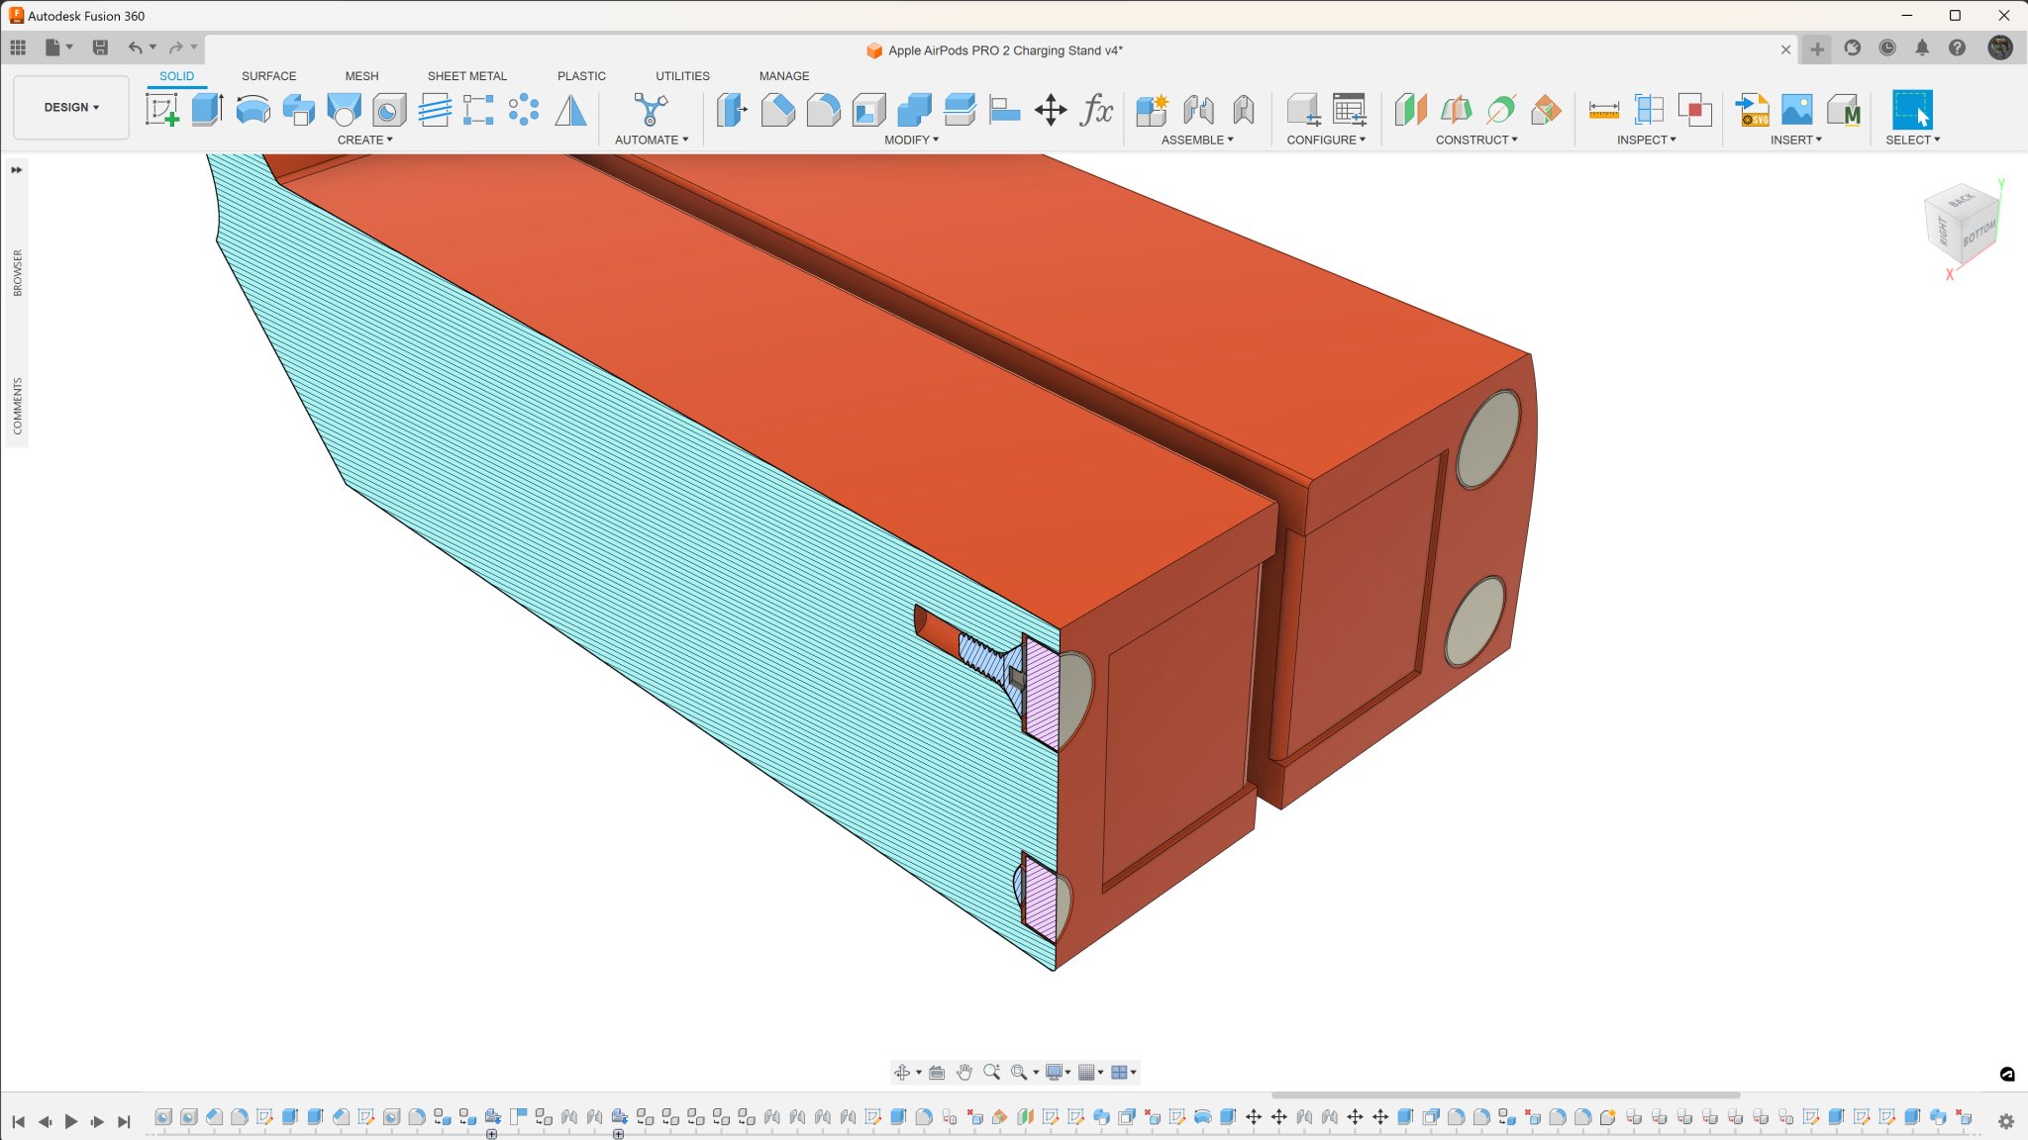Screen dimensions: 2028x1140
Task: Jump to the timeline's beginning
Action: pos(18,1121)
